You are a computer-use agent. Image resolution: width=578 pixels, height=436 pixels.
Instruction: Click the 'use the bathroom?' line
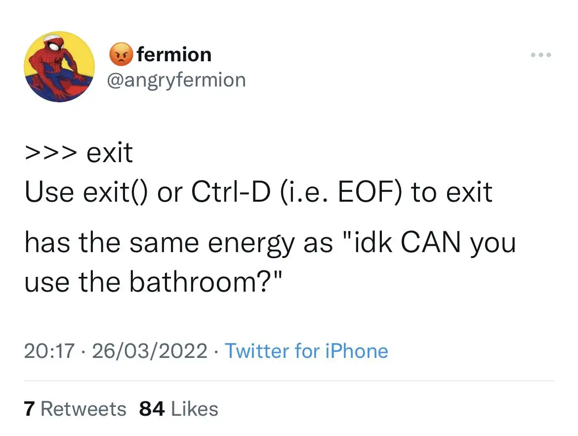(153, 282)
